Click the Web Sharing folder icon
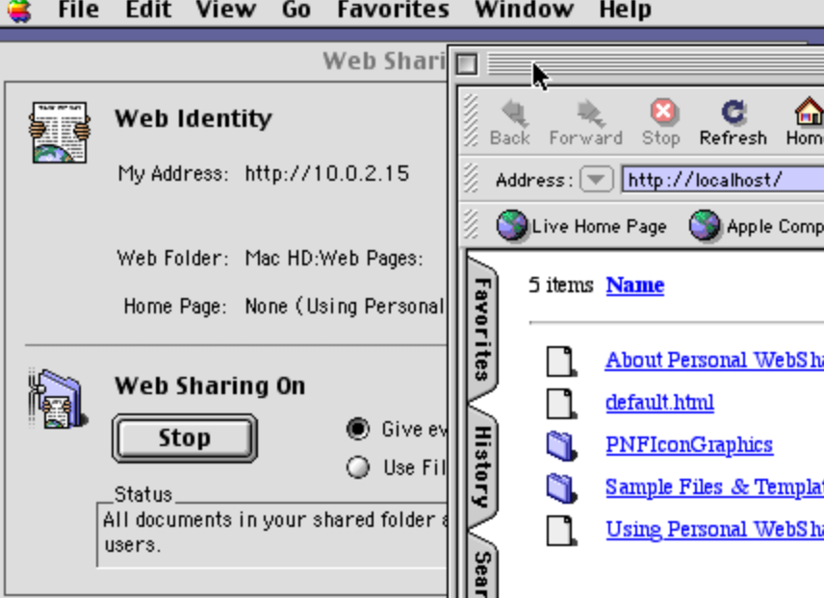Screen dimensions: 824x598 click(x=58, y=399)
